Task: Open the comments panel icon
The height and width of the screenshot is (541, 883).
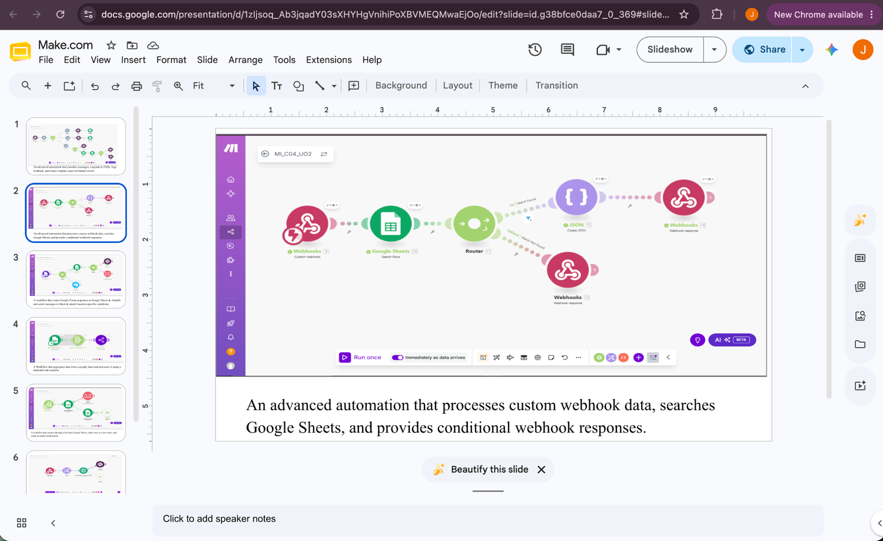Action: tap(567, 50)
